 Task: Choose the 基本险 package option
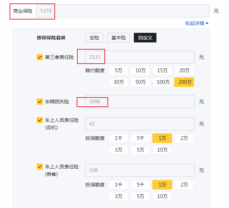coord(118,38)
